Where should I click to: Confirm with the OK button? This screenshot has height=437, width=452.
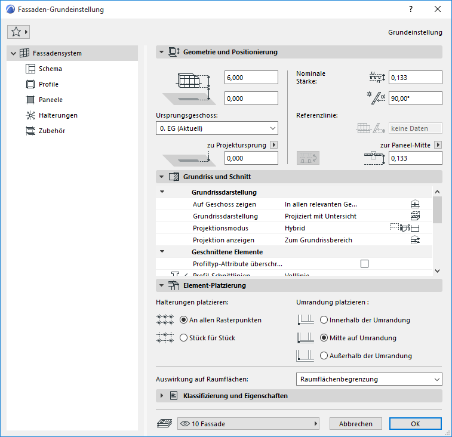[416, 423]
